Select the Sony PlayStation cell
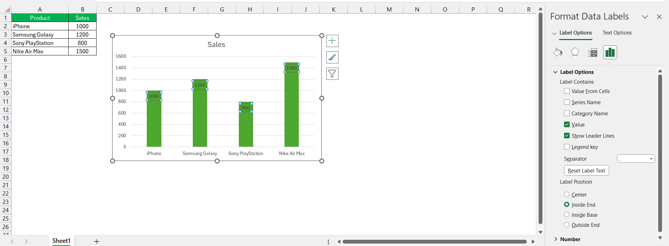Image resolution: width=669 pixels, height=246 pixels. [40, 43]
